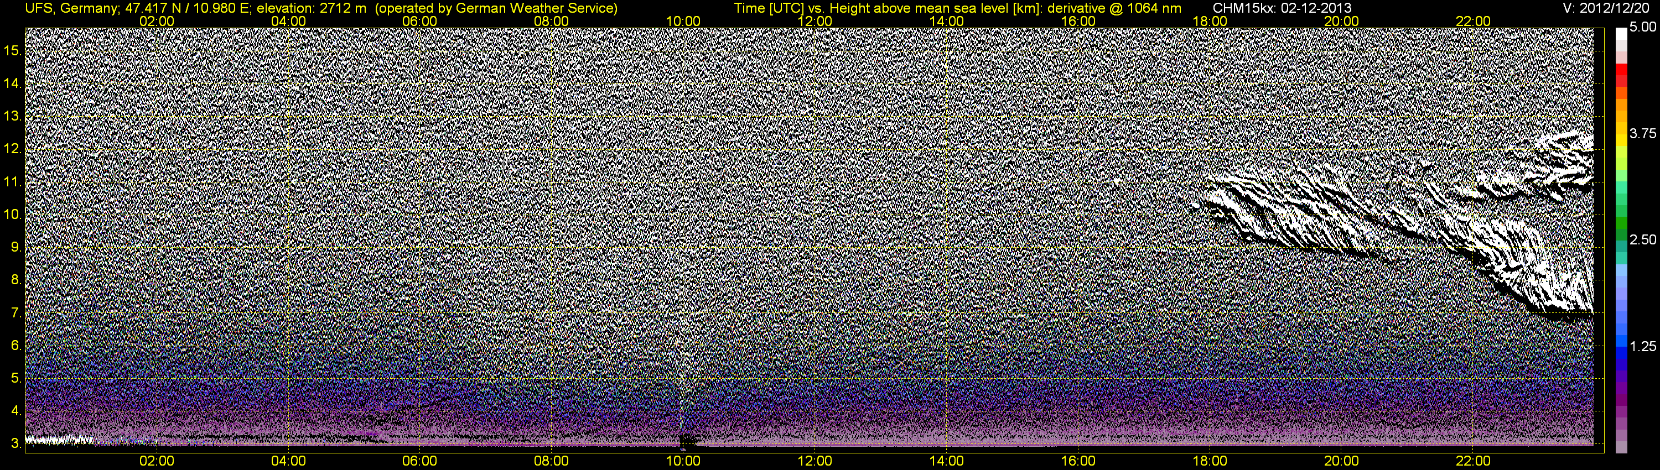Image resolution: width=1660 pixels, height=470 pixels.
Task: Click the dark artifact at 10:00 near 3 km
Action: 688,441
